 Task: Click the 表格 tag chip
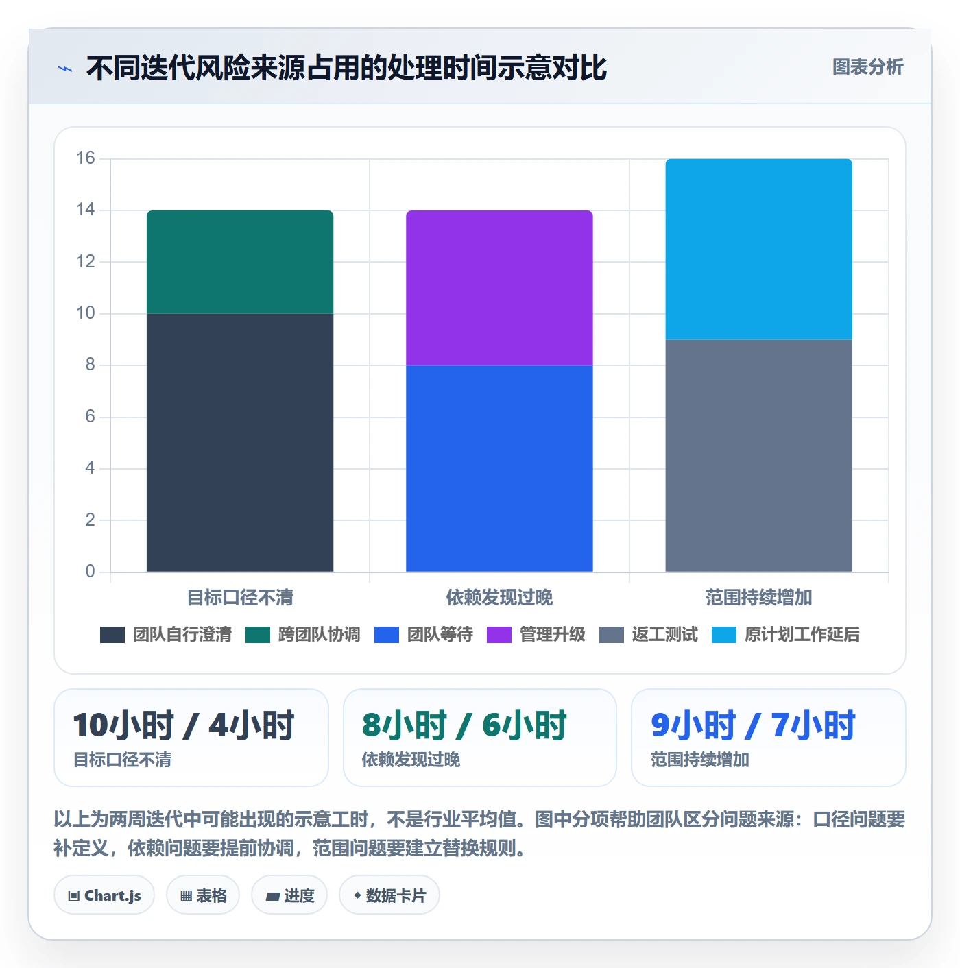tap(203, 895)
